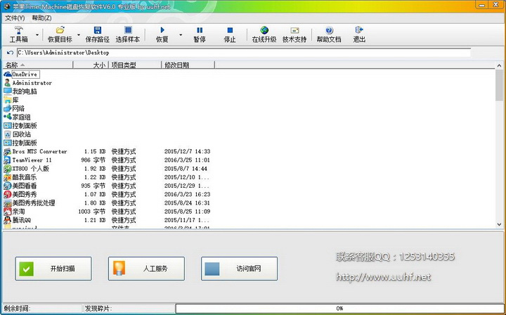Click the back arrow beside path field
Viewport: 506px width, 315px height.
[10, 53]
